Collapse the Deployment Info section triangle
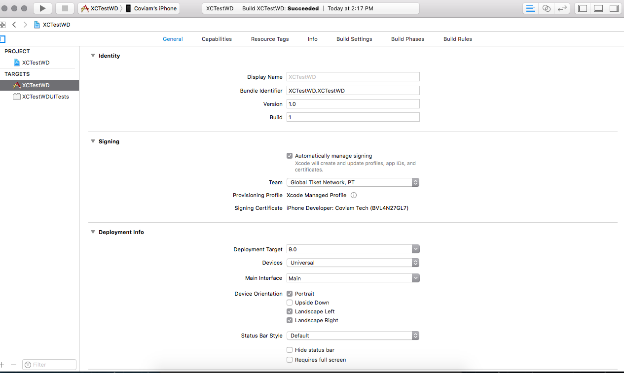This screenshot has width=624, height=373. pos(93,232)
